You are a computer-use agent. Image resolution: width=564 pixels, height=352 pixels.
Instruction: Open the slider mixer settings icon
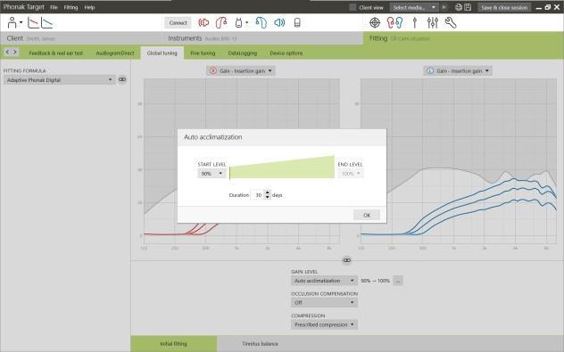pyautogui.click(x=432, y=22)
